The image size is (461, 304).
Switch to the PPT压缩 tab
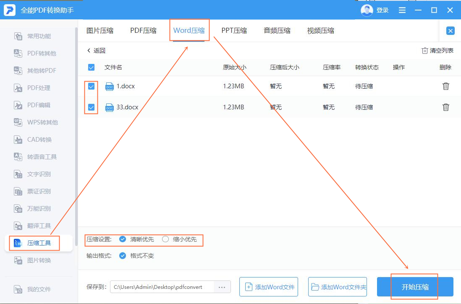[x=234, y=30]
